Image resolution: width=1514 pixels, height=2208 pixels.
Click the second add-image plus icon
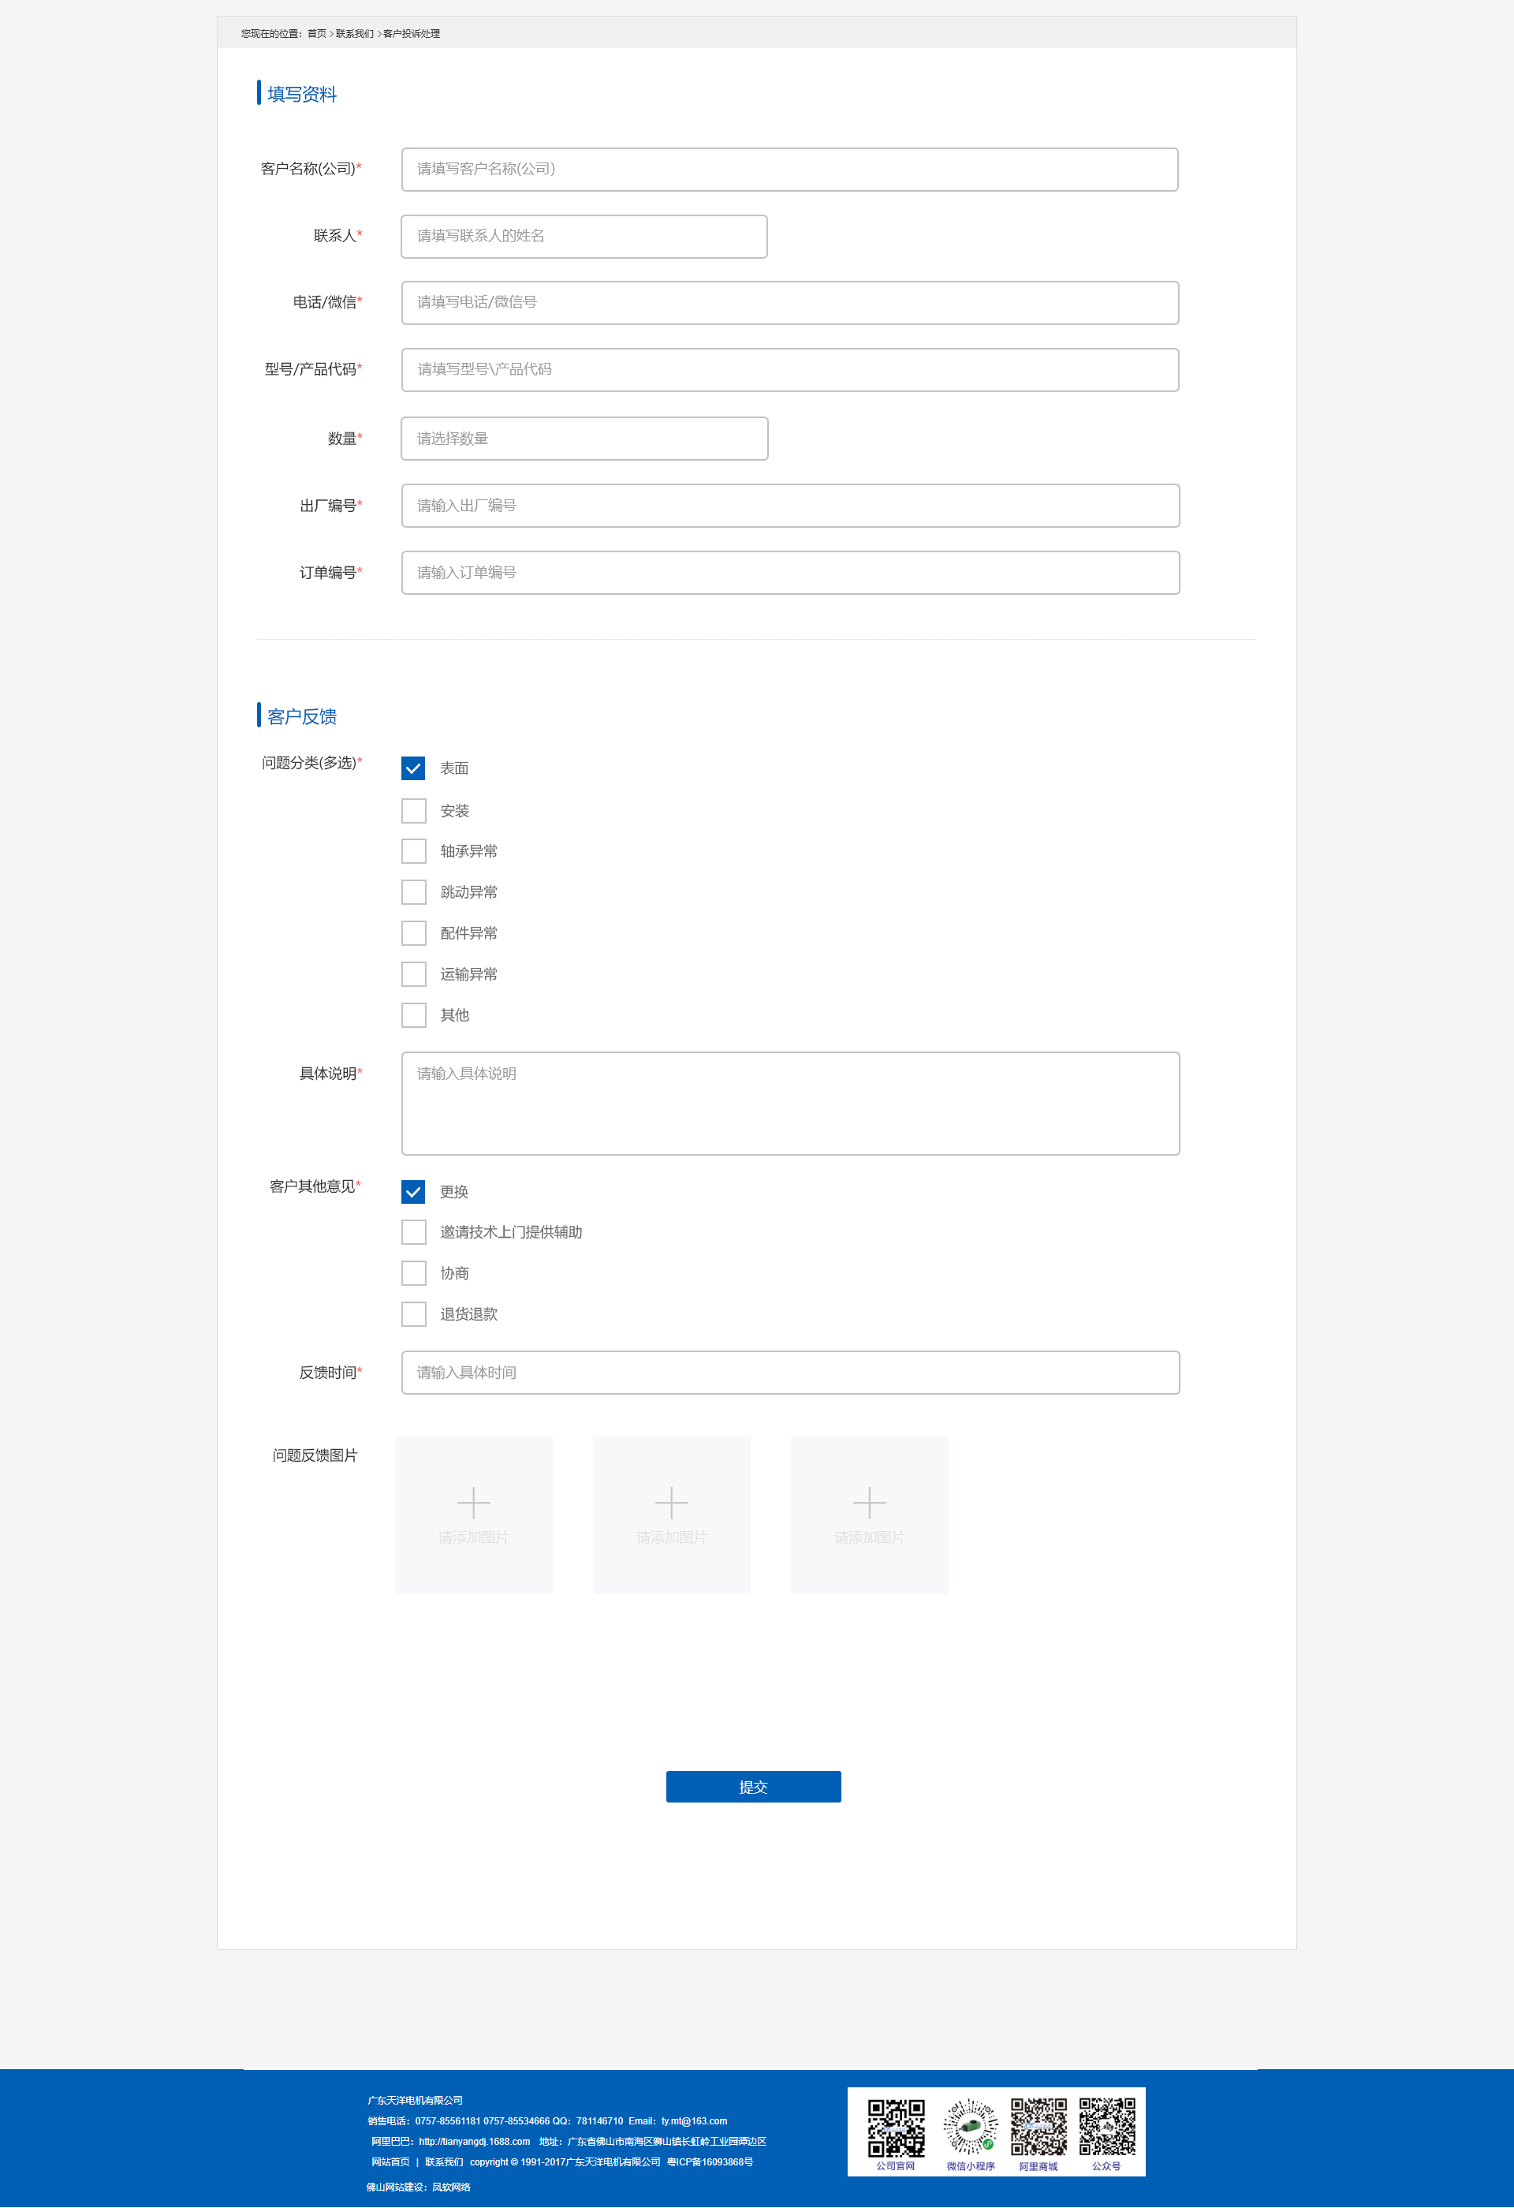click(x=672, y=1503)
